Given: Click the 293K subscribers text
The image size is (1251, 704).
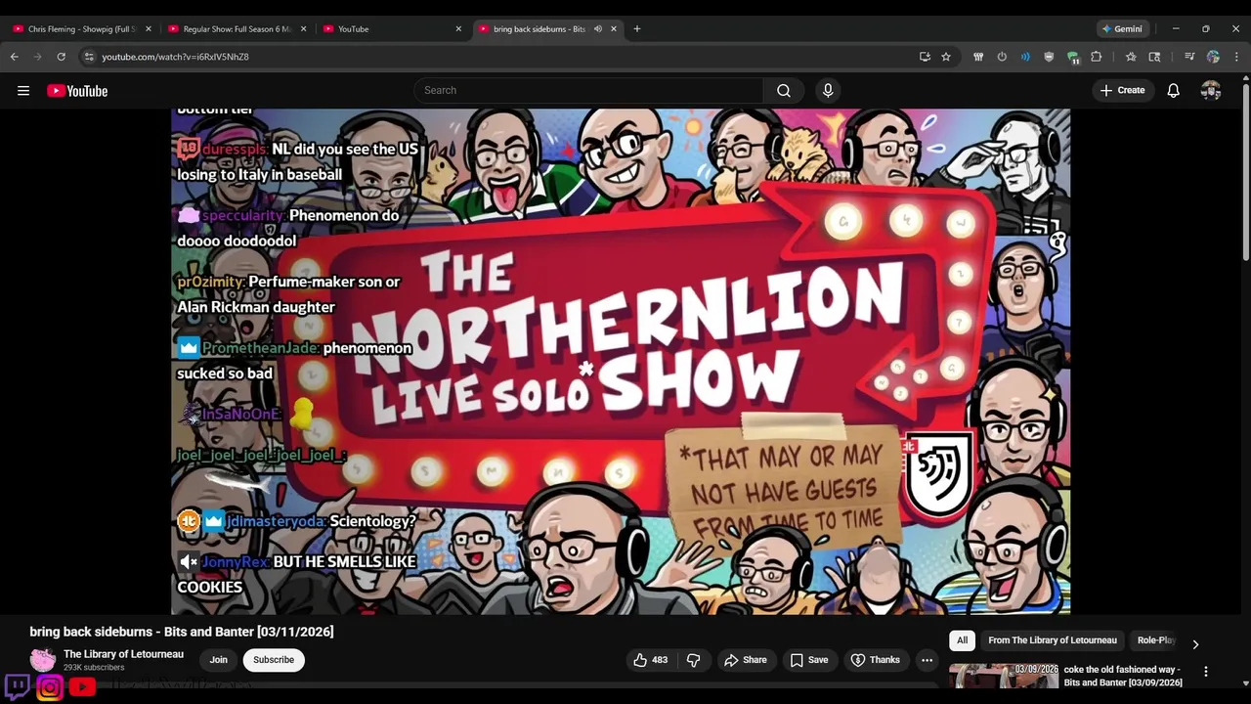Looking at the screenshot, I should pyautogui.click(x=94, y=668).
